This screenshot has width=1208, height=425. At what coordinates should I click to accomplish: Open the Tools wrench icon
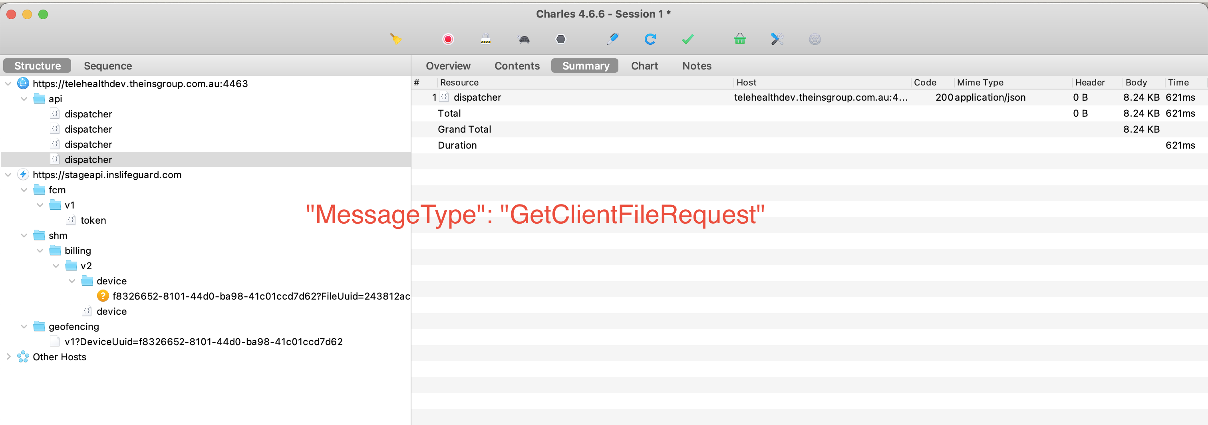coord(777,39)
